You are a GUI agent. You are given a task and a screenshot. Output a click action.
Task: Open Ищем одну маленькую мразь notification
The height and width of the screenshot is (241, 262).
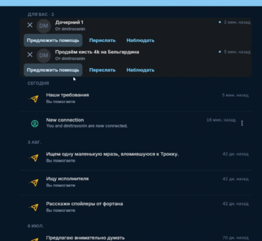pyautogui.click(x=136, y=157)
